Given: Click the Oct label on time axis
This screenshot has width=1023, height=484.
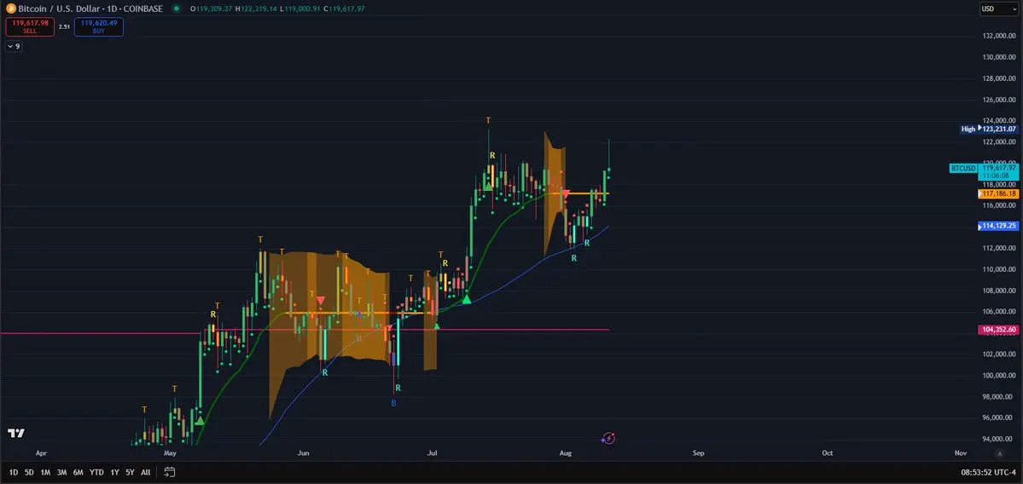Looking at the screenshot, I should coord(828,452).
